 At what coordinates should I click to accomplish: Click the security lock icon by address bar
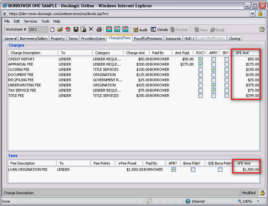[260, 13]
